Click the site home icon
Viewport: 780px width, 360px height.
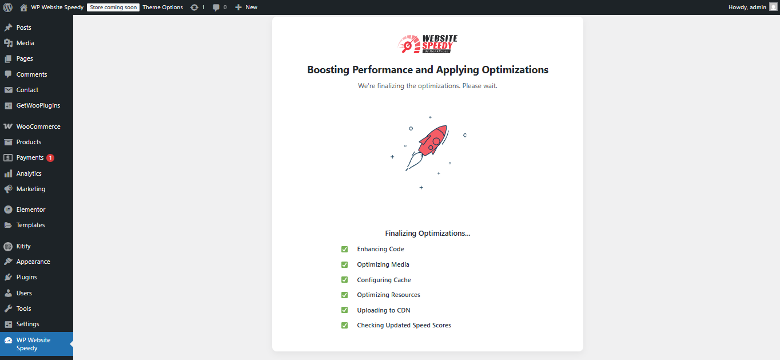pyautogui.click(x=23, y=7)
